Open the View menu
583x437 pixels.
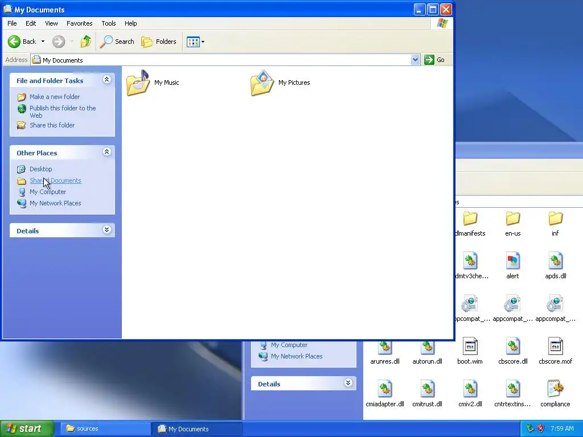51,23
